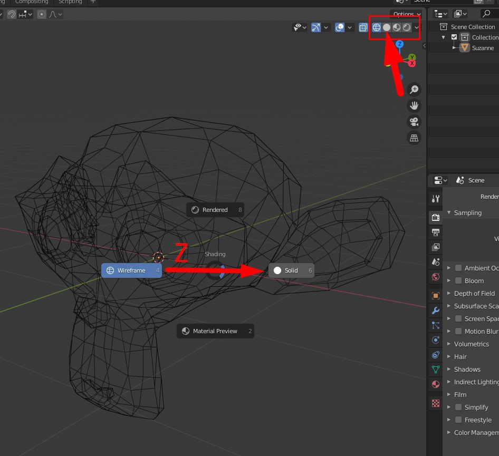
Task: Toggle X-Ray view icon
Action: (x=363, y=27)
